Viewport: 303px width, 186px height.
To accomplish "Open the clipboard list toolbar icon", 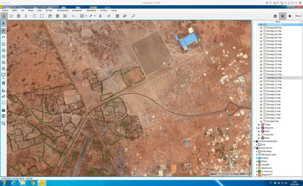I will [19, 16].
